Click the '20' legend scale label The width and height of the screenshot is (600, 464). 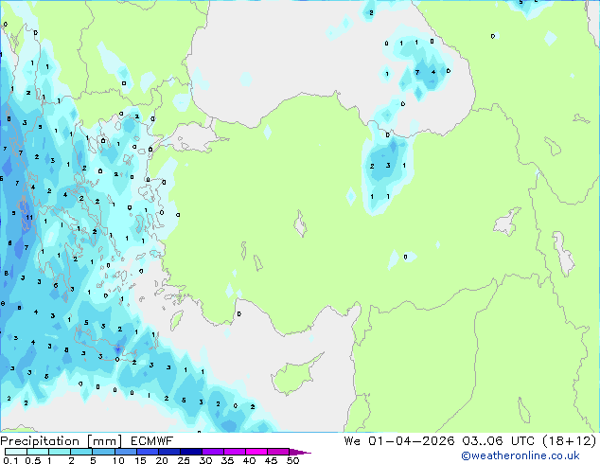(162, 460)
